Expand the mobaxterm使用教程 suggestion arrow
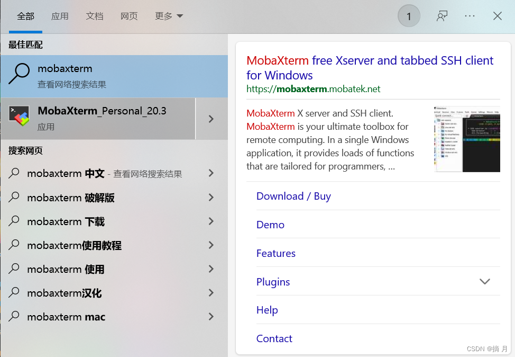Viewport: 515px width, 357px height. 211,245
